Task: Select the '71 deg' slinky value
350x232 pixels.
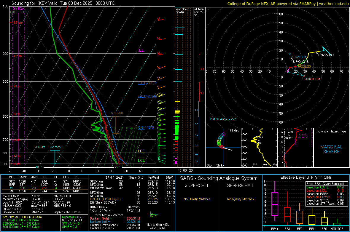Action: [234, 130]
